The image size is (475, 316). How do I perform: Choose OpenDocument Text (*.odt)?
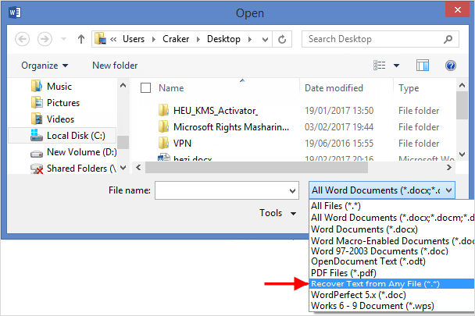click(391, 261)
